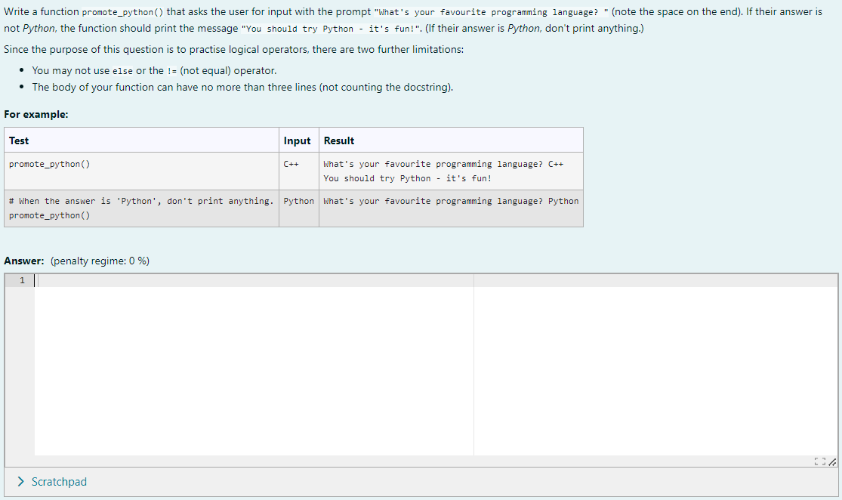Click the cursor position in the code editor

[35, 279]
